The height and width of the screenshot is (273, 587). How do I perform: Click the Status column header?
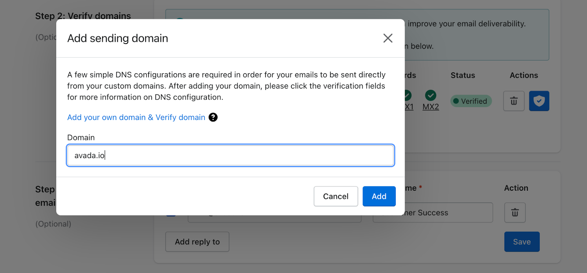pyautogui.click(x=463, y=75)
